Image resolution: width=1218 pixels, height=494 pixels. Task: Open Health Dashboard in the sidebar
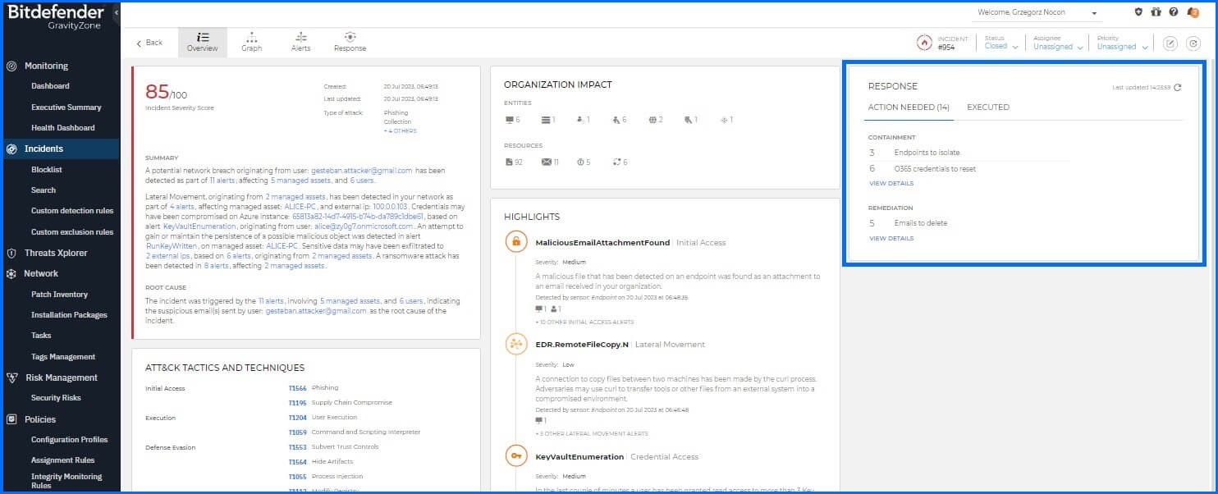62,128
